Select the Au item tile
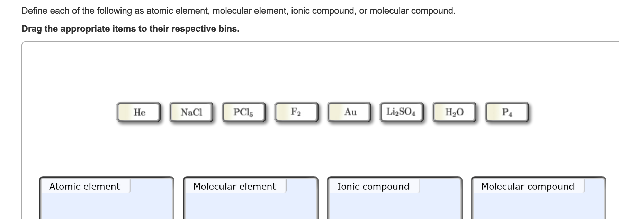Viewport: 619px width, 219px height. point(349,112)
